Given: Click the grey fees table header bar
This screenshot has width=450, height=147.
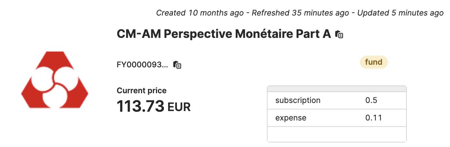Looking at the screenshot, I should point(337,89).
